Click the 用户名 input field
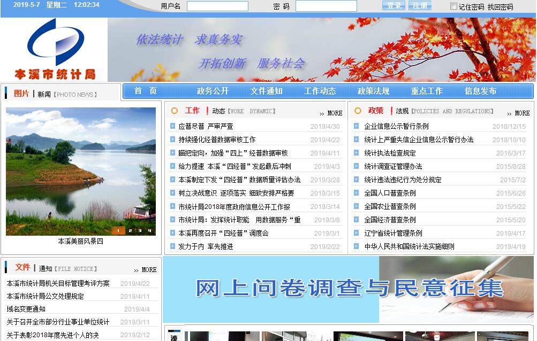The height and width of the screenshot is (341, 537). coord(217,6)
